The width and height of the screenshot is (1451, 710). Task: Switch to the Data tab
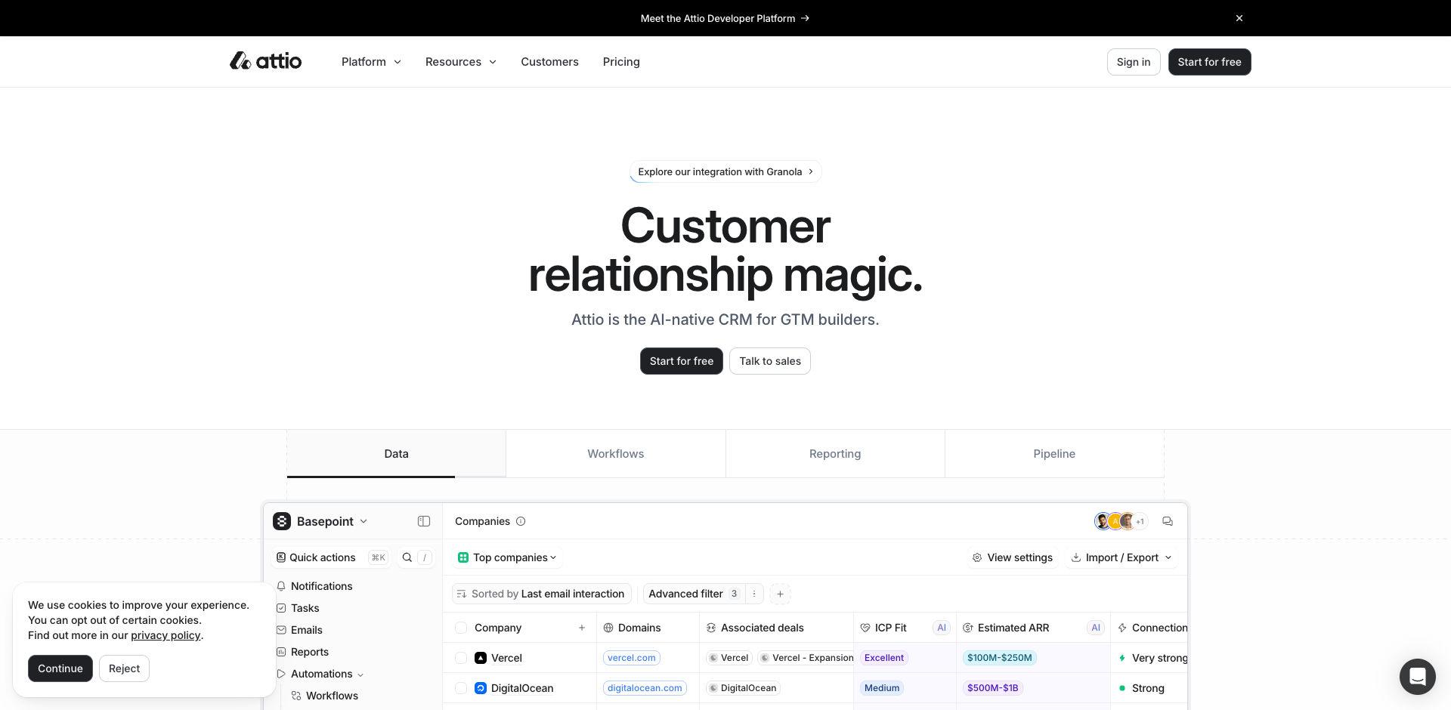point(396,454)
